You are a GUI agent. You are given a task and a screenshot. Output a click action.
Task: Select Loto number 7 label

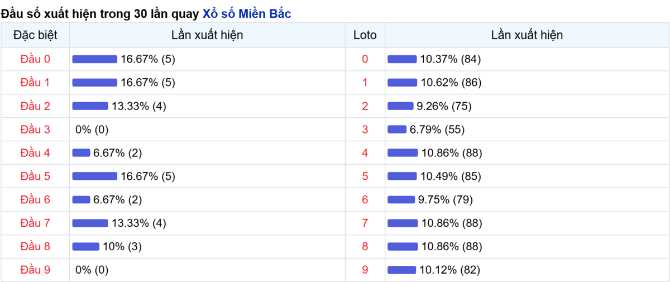[x=365, y=223]
